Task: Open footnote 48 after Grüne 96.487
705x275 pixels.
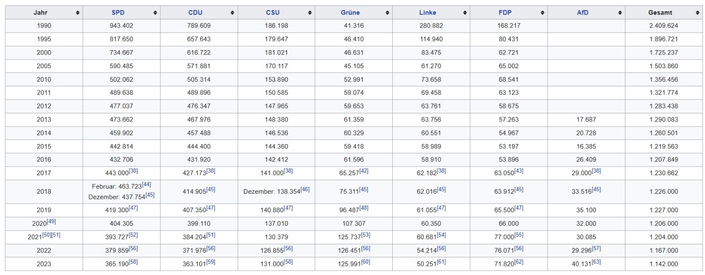Action: point(363,208)
